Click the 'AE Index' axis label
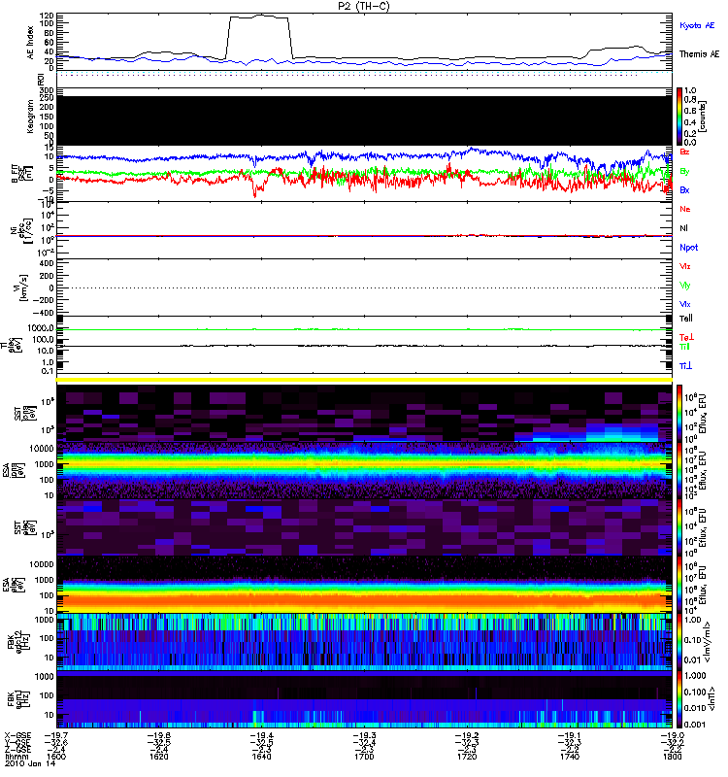728x777 pixels. (31, 43)
